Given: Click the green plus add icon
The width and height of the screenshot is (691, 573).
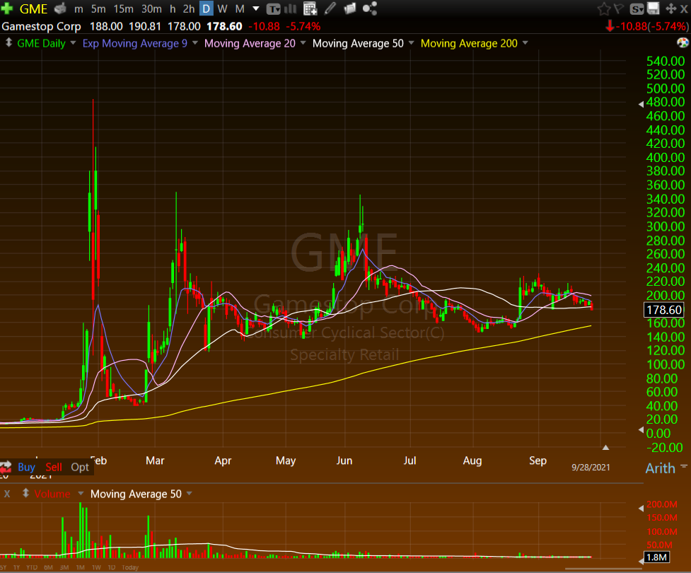Looking at the screenshot, I should (6, 8).
